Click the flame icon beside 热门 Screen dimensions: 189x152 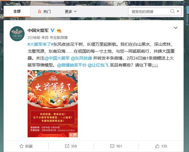pos(40,12)
